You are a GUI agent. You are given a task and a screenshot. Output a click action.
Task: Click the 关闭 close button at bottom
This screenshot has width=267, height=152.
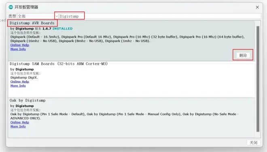(254, 142)
